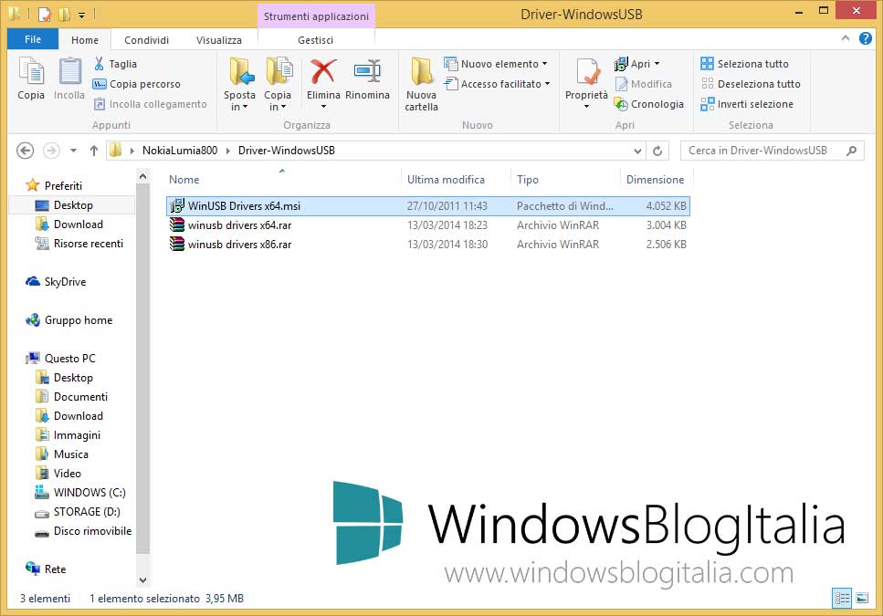This screenshot has width=883, height=616.
Task: Select the winusb drivers x64.rar file
Action: 428,225
